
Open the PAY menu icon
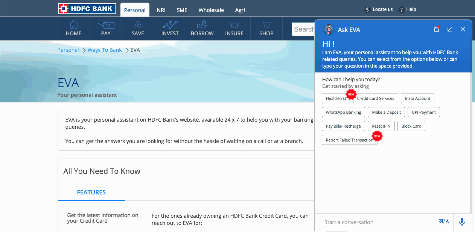click(106, 25)
